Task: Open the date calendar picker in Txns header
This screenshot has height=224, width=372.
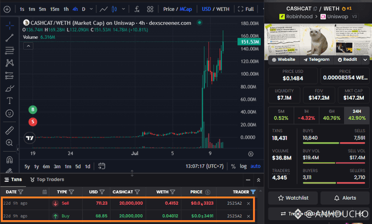Action: click(x=44, y=192)
